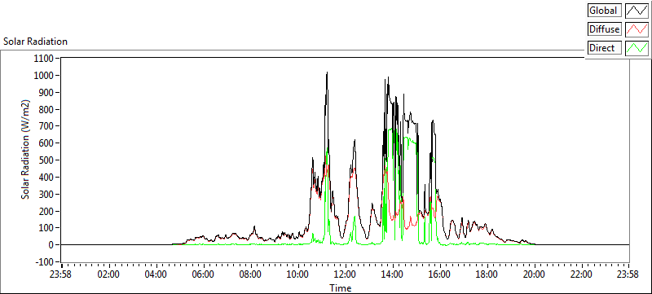Viewport: 652px width, 294px height.
Task: Click the 800 y-axis tick value
Action: coord(47,110)
